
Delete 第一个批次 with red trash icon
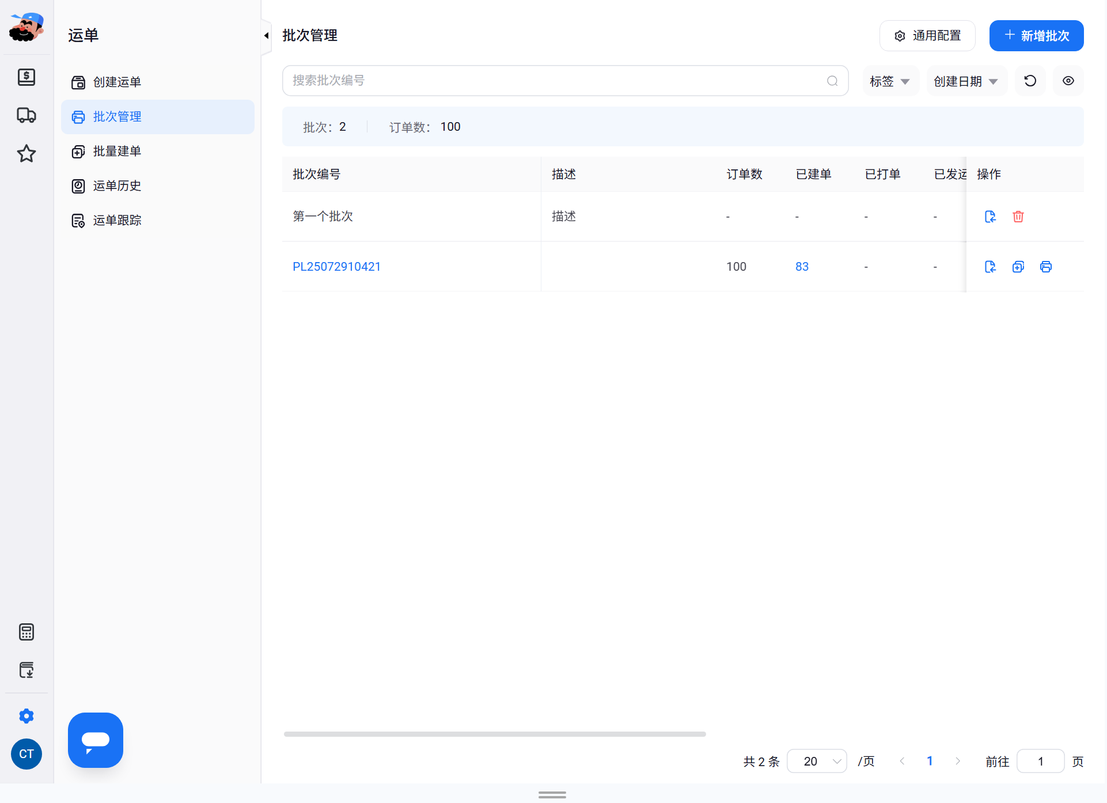pyautogui.click(x=1018, y=217)
